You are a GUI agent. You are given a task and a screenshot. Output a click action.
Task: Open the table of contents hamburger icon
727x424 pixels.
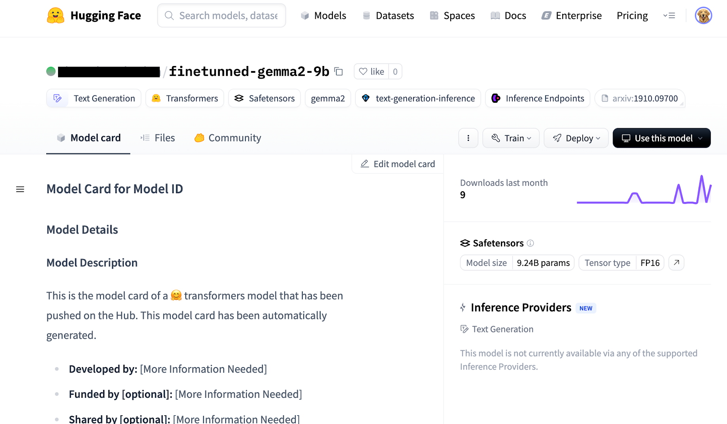click(x=20, y=189)
